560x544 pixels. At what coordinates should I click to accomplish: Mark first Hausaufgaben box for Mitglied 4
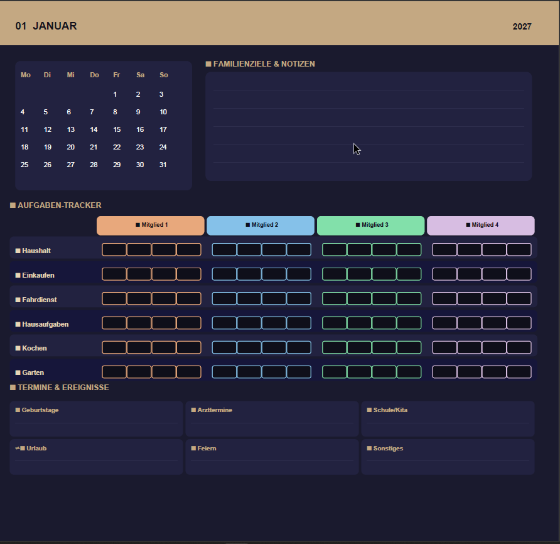tap(444, 323)
